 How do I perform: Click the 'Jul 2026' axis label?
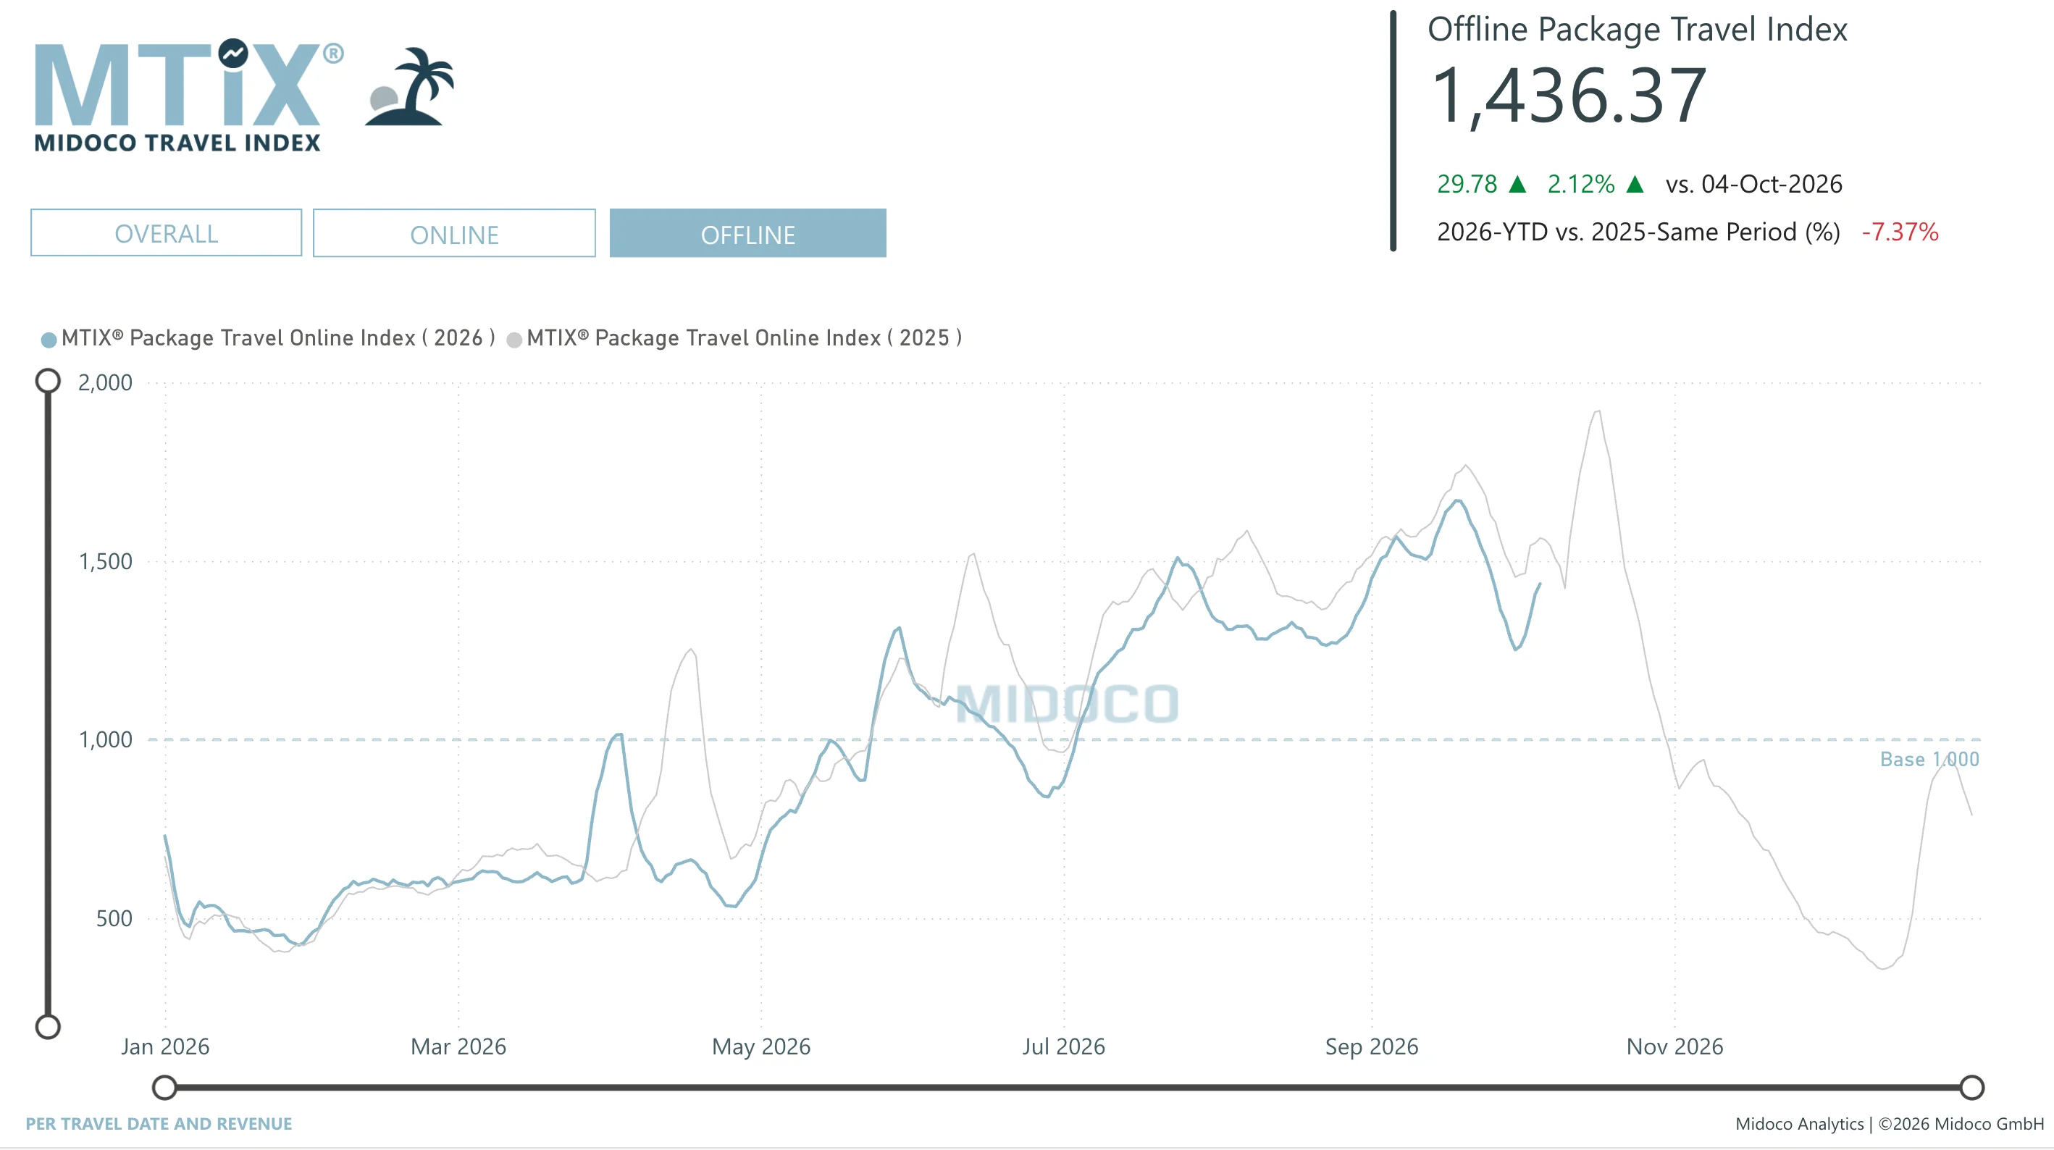click(x=1064, y=1046)
